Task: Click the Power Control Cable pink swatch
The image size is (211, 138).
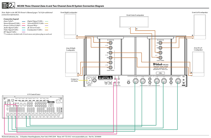Action: click(x=24, y=25)
